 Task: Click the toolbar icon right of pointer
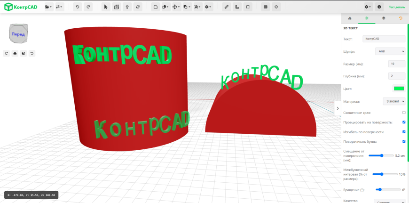116,7
